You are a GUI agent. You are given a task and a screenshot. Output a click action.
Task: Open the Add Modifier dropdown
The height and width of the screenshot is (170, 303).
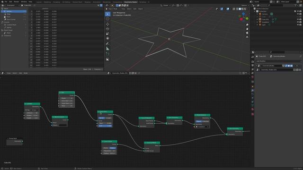278,61
